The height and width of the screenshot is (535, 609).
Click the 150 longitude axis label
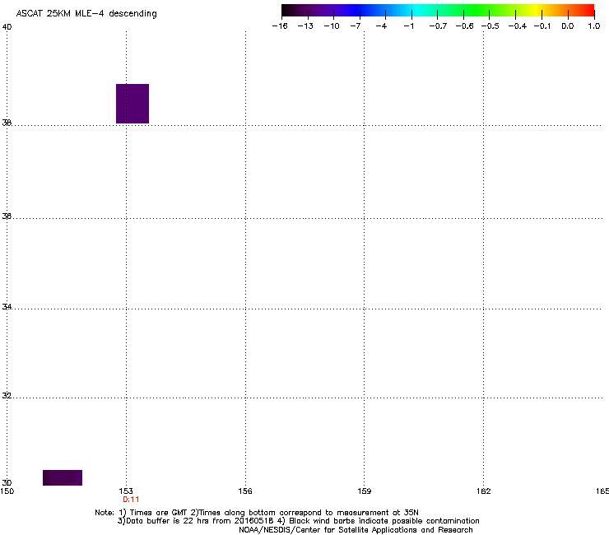coord(7,491)
